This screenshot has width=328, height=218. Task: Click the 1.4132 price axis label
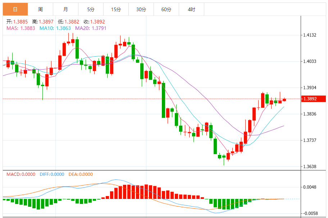pyautogui.click(x=309, y=35)
